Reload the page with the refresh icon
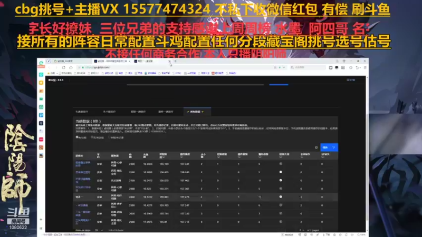Image resolution: width=422 pixels, height=237 pixels. point(63,67)
